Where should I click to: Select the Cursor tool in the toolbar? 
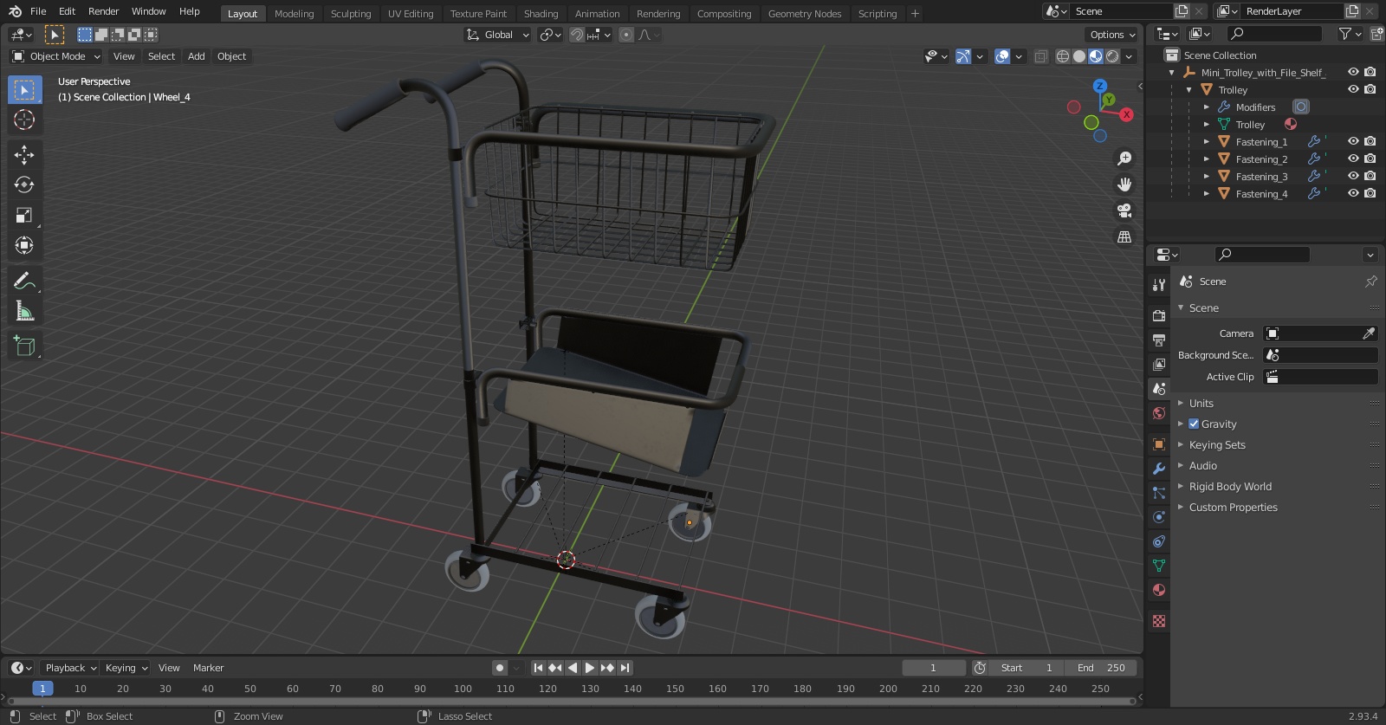(24, 120)
